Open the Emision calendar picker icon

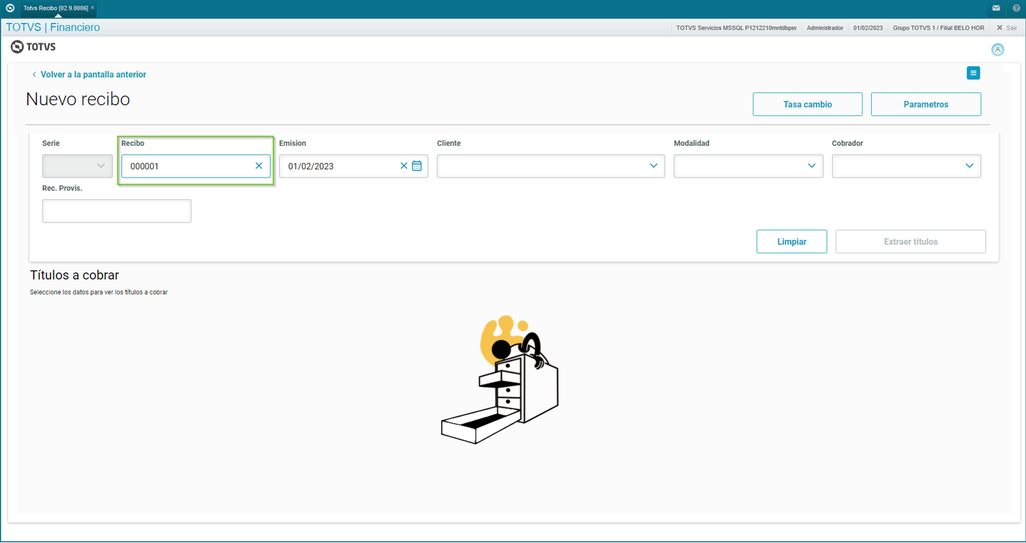[417, 166]
